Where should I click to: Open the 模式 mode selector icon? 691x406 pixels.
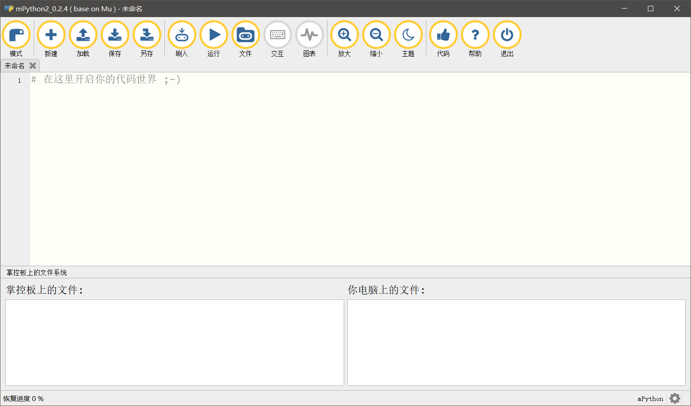pos(16,35)
